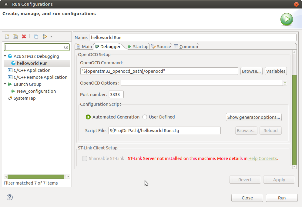Image resolution: width=302 pixels, height=207 pixels.
Task: Click the New launch configuration icon
Action: (7, 37)
